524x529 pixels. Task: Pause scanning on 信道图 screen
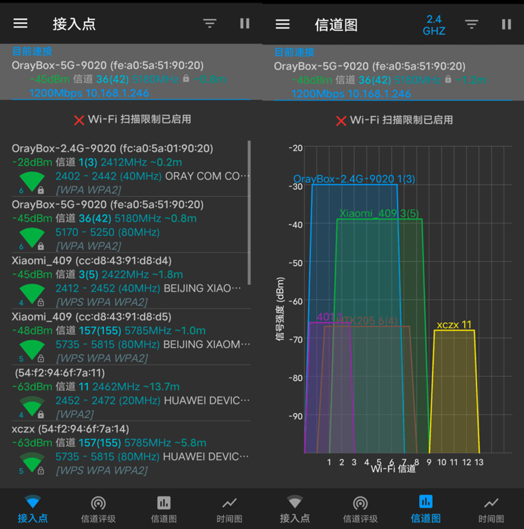[x=507, y=24]
